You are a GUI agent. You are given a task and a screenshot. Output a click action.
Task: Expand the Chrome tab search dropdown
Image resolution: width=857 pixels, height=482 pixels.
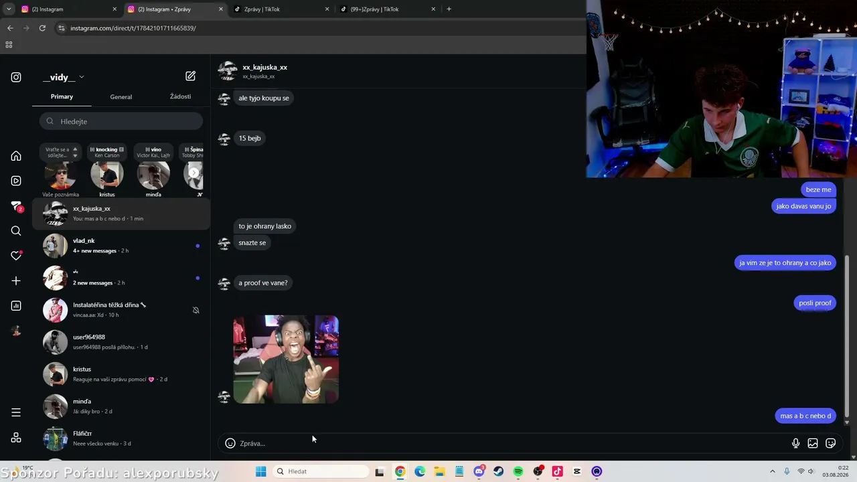[x=9, y=9]
